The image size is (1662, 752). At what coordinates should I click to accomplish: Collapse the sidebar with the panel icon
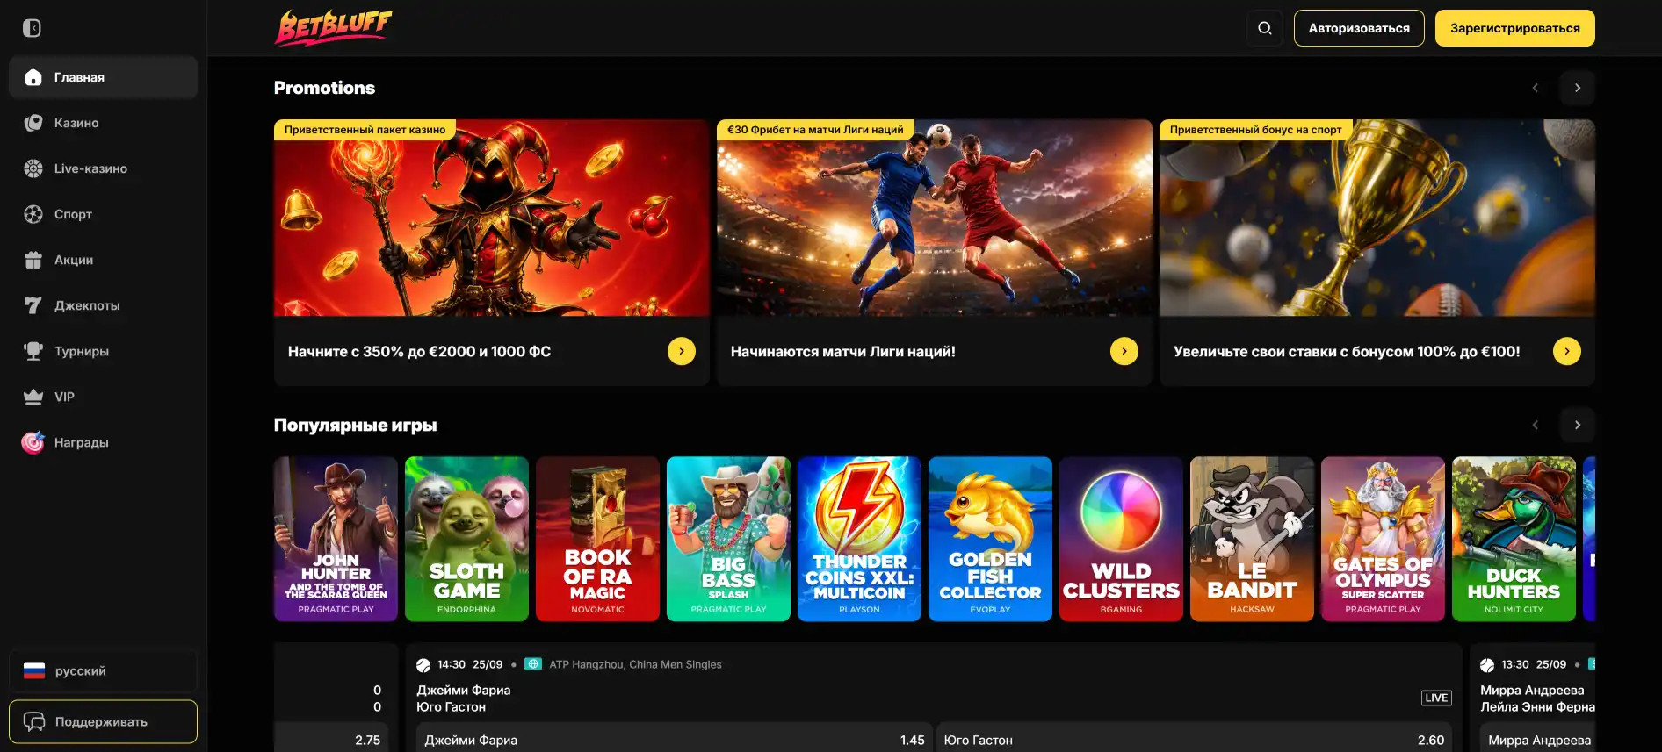coord(32,28)
